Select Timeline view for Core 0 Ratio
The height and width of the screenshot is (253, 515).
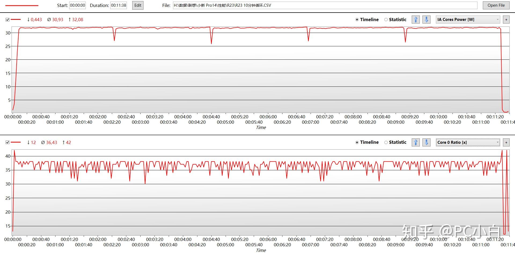367,142
